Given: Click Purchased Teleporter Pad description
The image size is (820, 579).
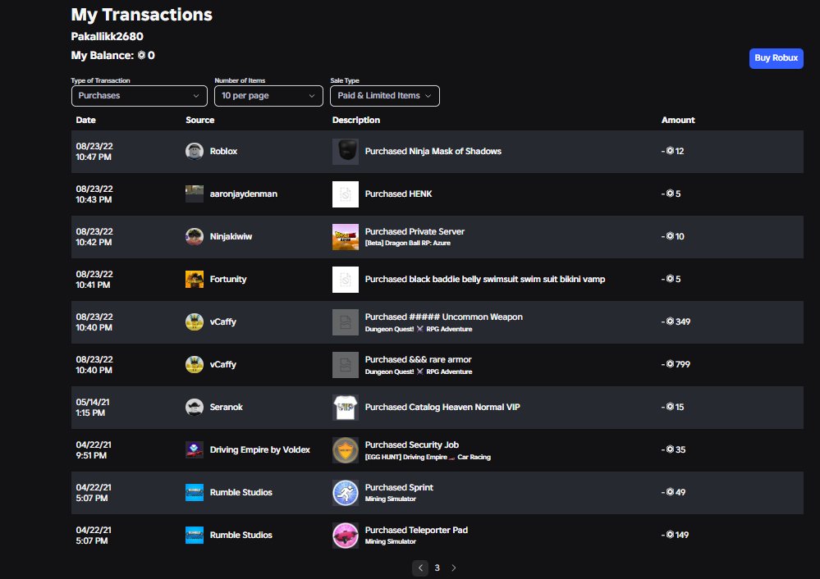Looking at the screenshot, I should (x=416, y=530).
